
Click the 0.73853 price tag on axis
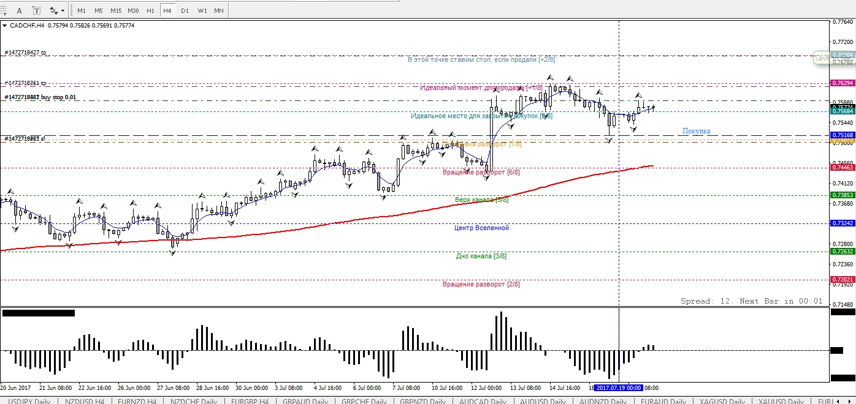(843, 195)
